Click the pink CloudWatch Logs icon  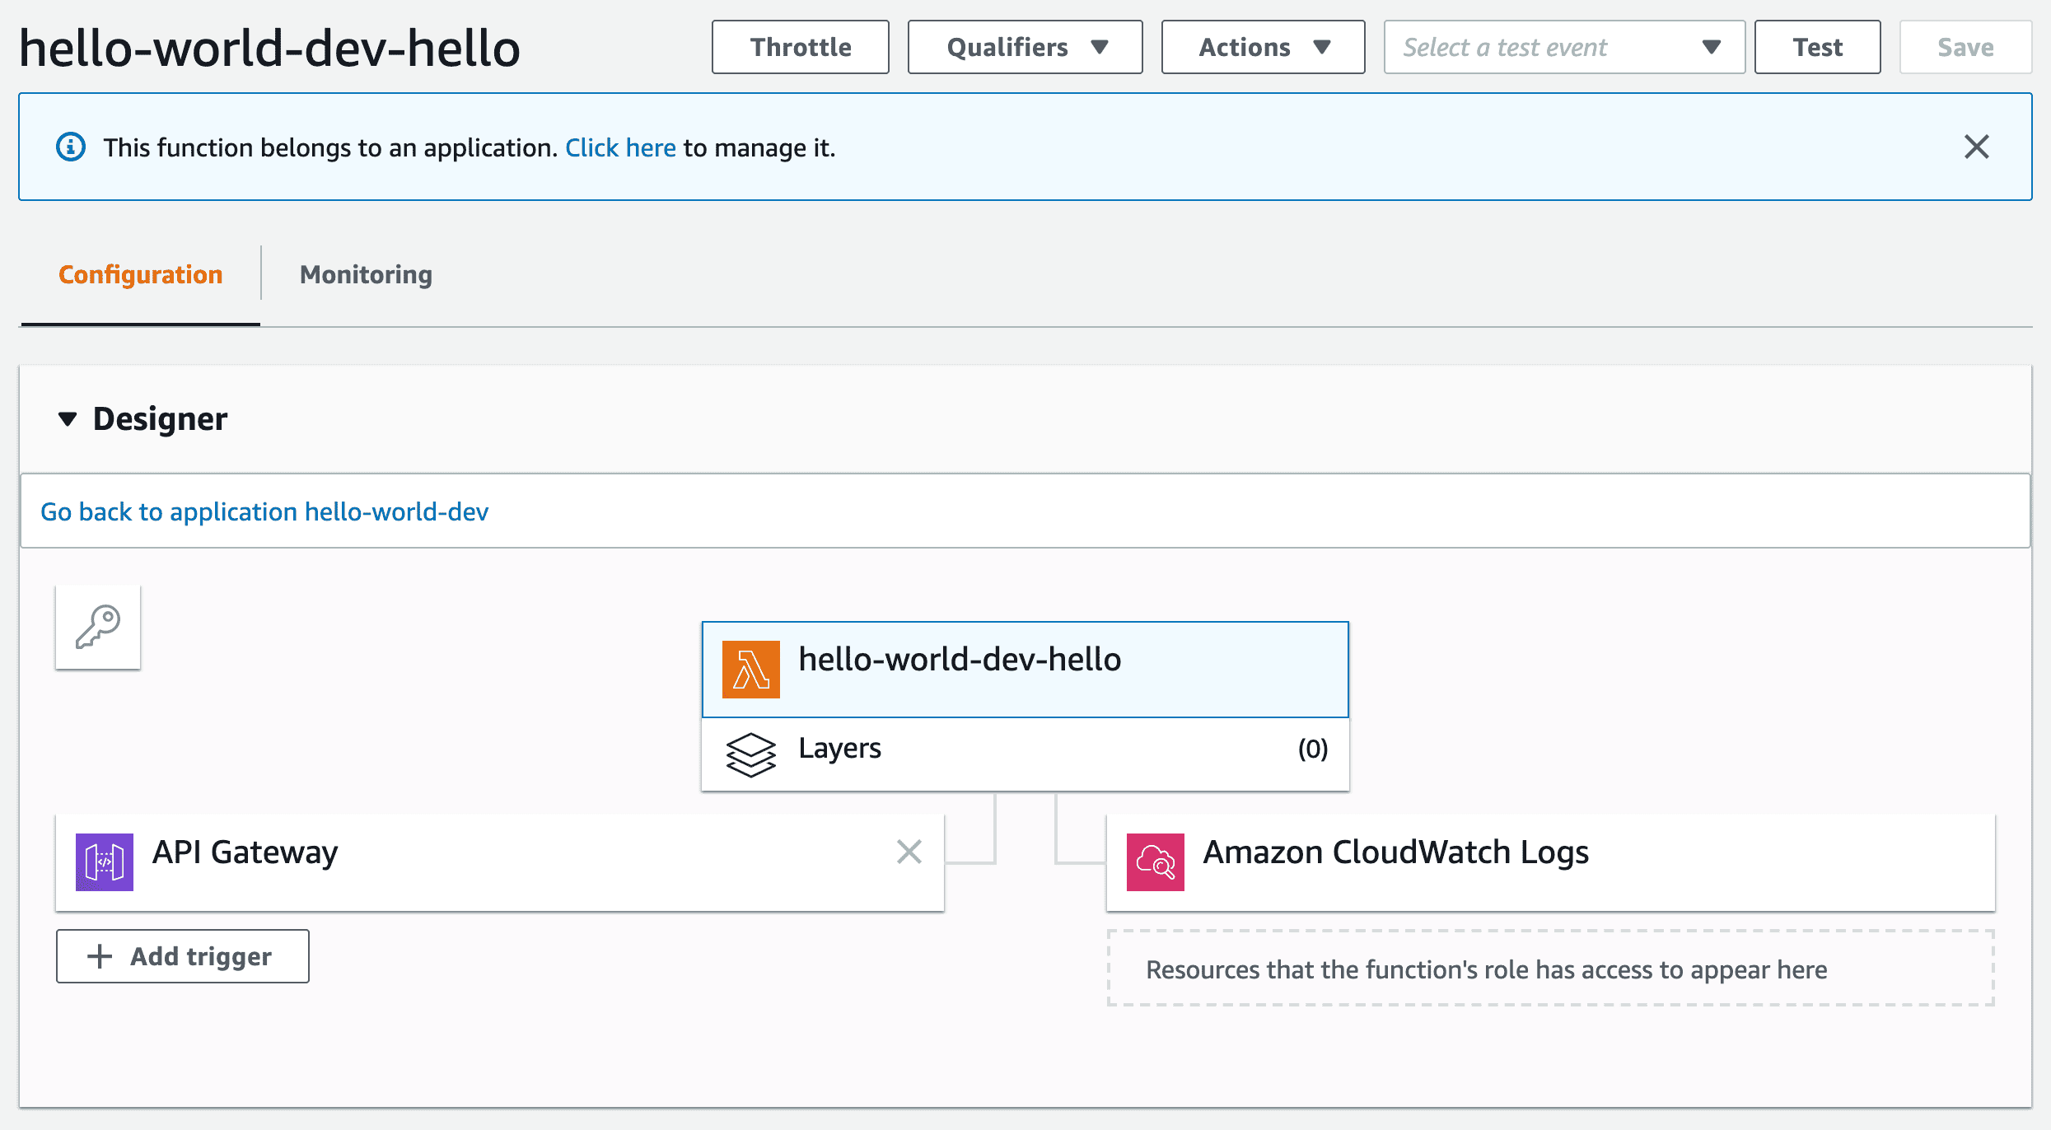click(x=1155, y=862)
